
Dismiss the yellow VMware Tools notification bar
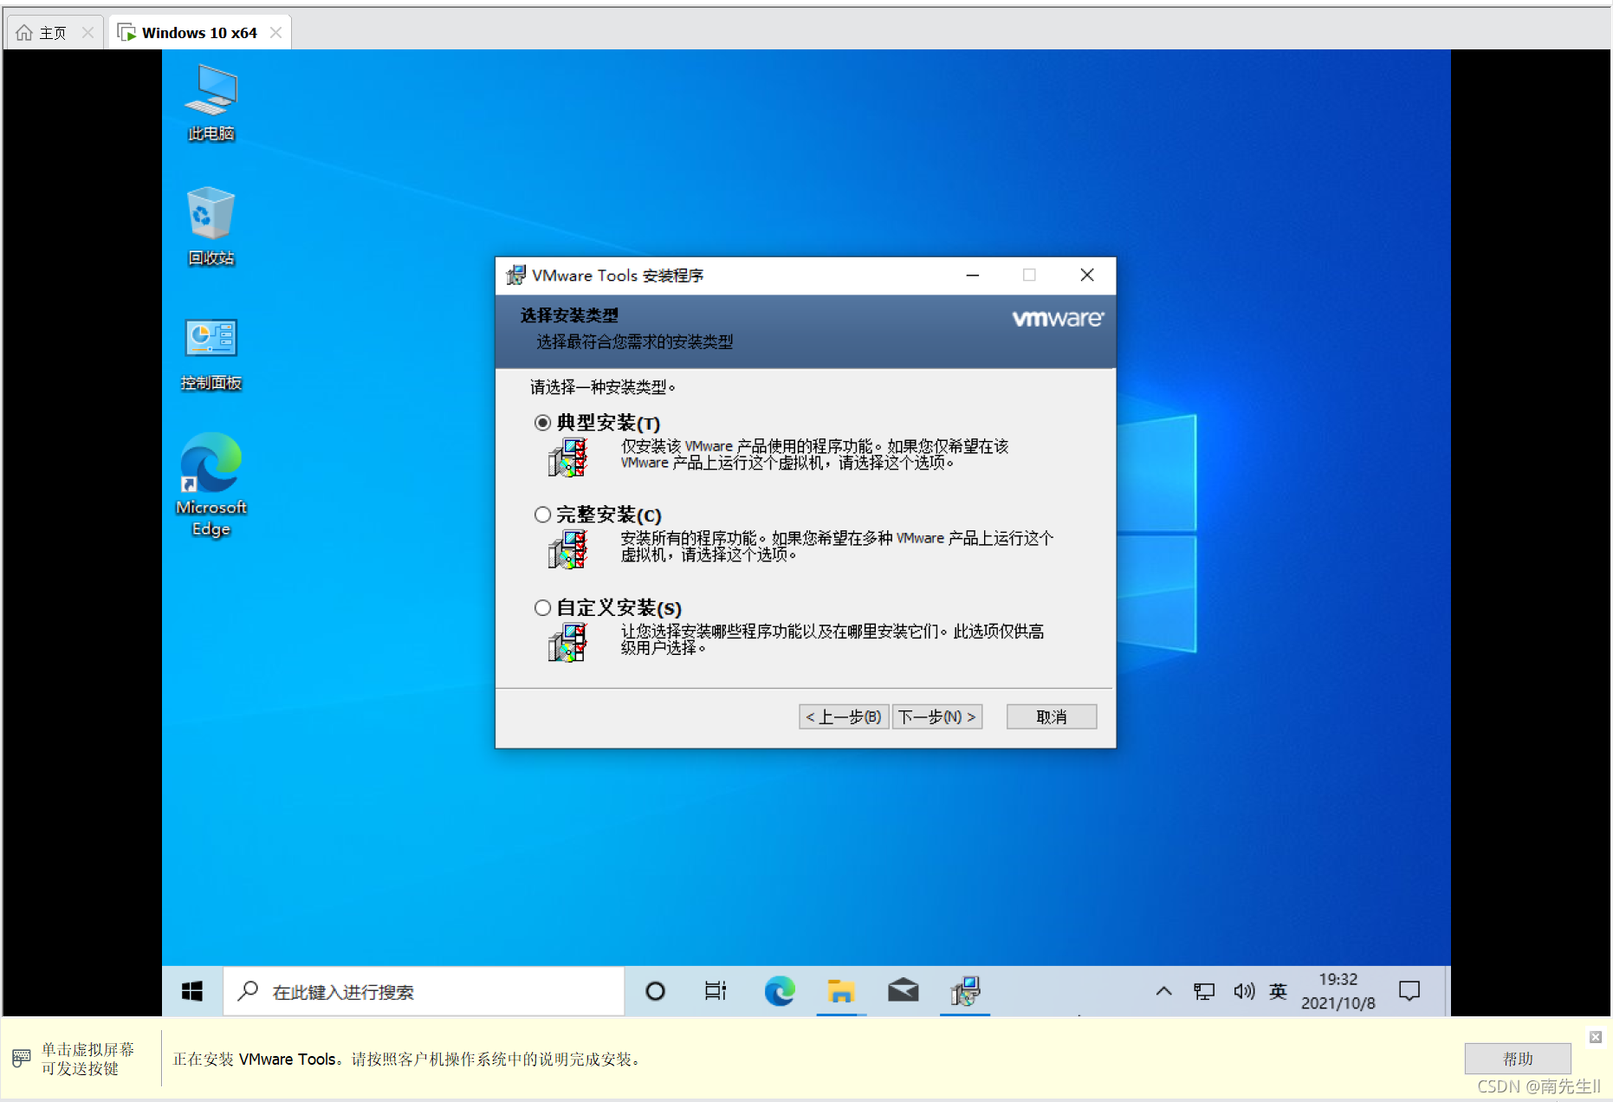click(1595, 1037)
